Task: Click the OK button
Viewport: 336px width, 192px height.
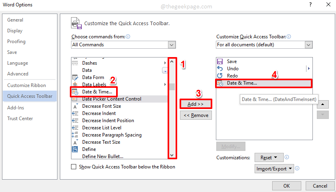Action: click(x=287, y=186)
